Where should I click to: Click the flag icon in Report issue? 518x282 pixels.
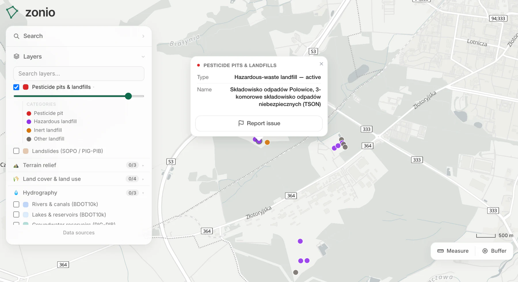pyautogui.click(x=241, y=123)
